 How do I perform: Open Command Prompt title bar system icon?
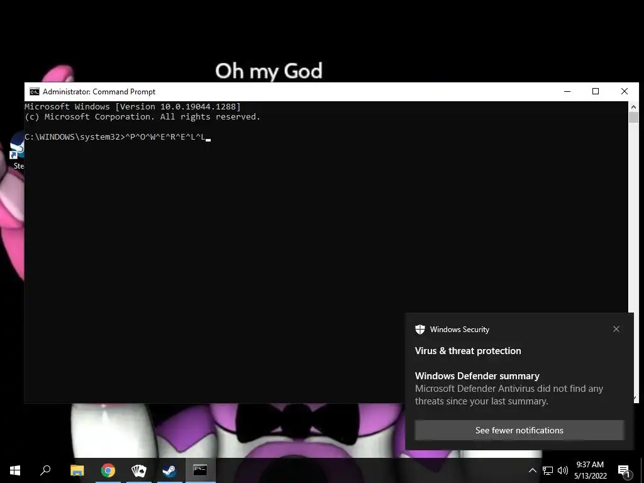(x=35, y=92)
